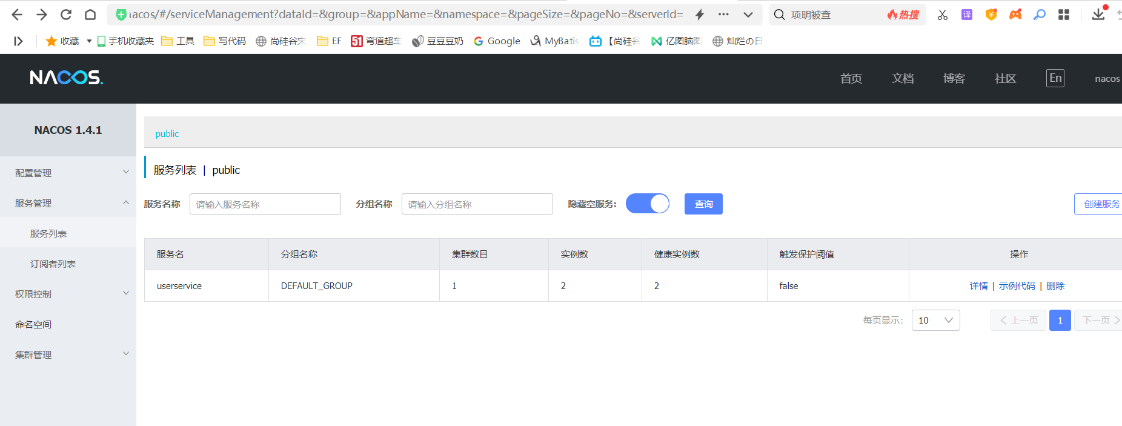Collapse the 服务管理 sidebar menu
Screen dimensions: 1122x426
68,203
